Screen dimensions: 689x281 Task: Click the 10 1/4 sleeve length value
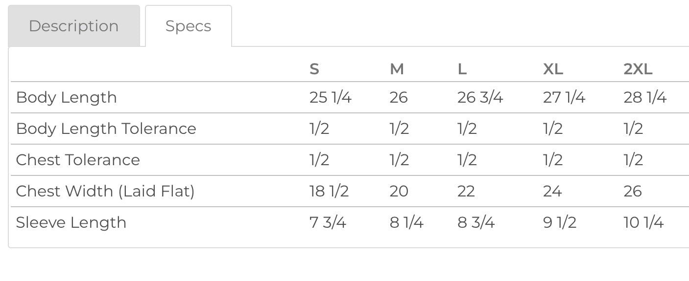pyautogui.click(x=643, y=222)
